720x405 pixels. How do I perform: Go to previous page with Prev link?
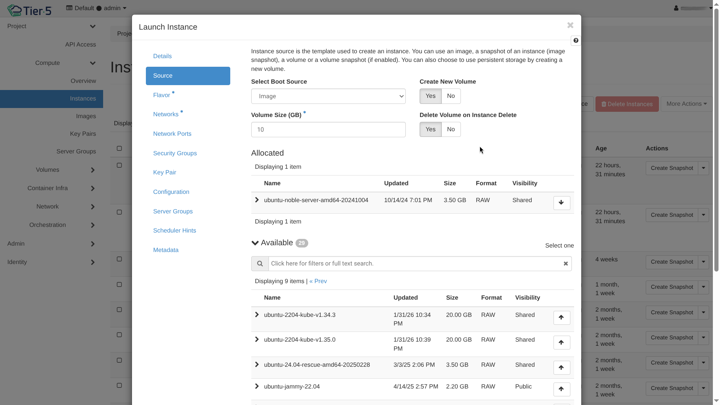pyautogui.click(x=318, y=281)
